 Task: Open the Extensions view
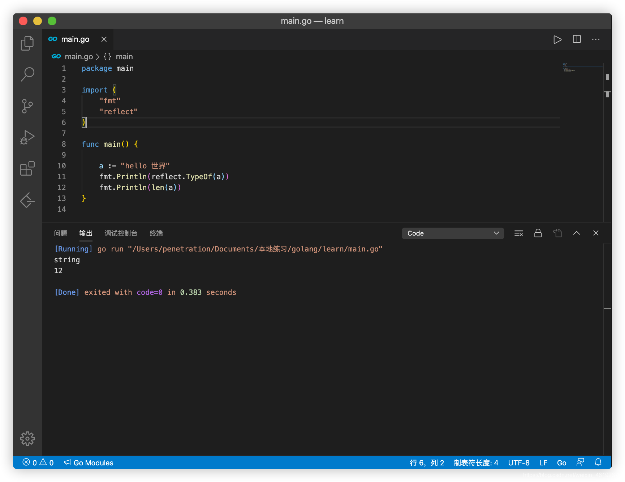click(x=27, y=169)
